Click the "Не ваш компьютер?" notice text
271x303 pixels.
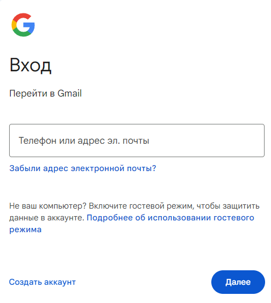tap(48, 206)
